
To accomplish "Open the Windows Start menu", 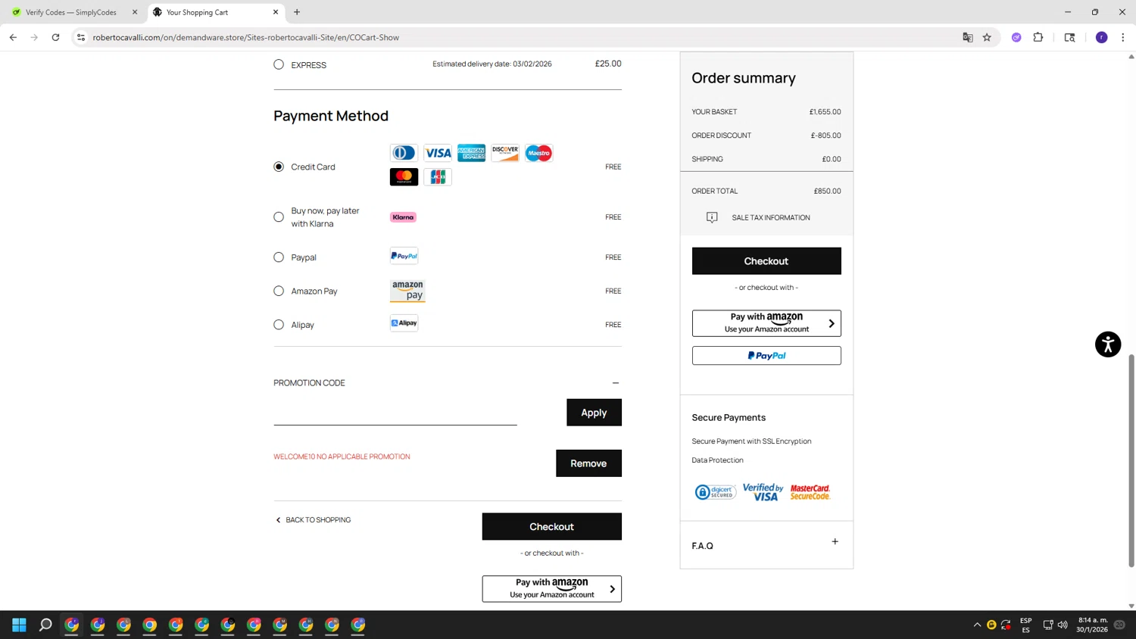I will click(x=20, y=625).
